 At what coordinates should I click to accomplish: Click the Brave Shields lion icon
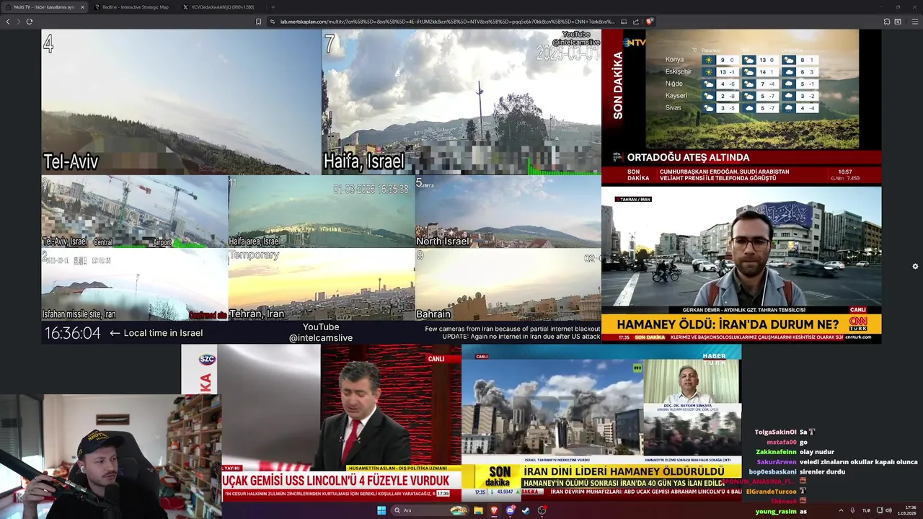click(x=650, y=22)
